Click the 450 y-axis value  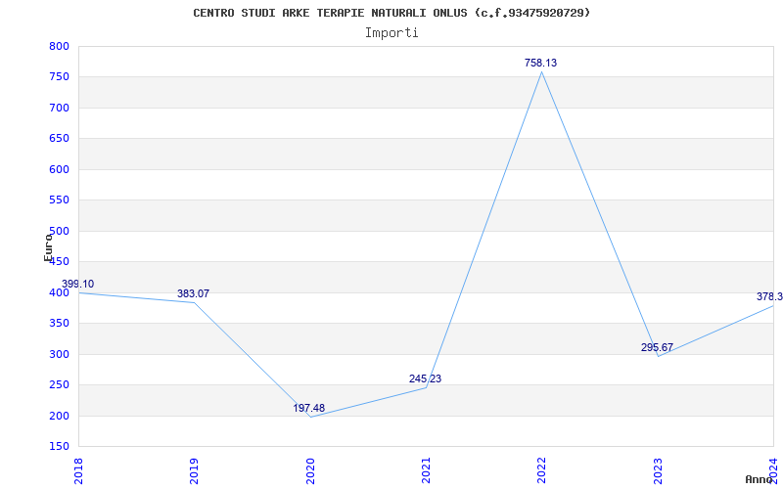click(x=59, y=262)
